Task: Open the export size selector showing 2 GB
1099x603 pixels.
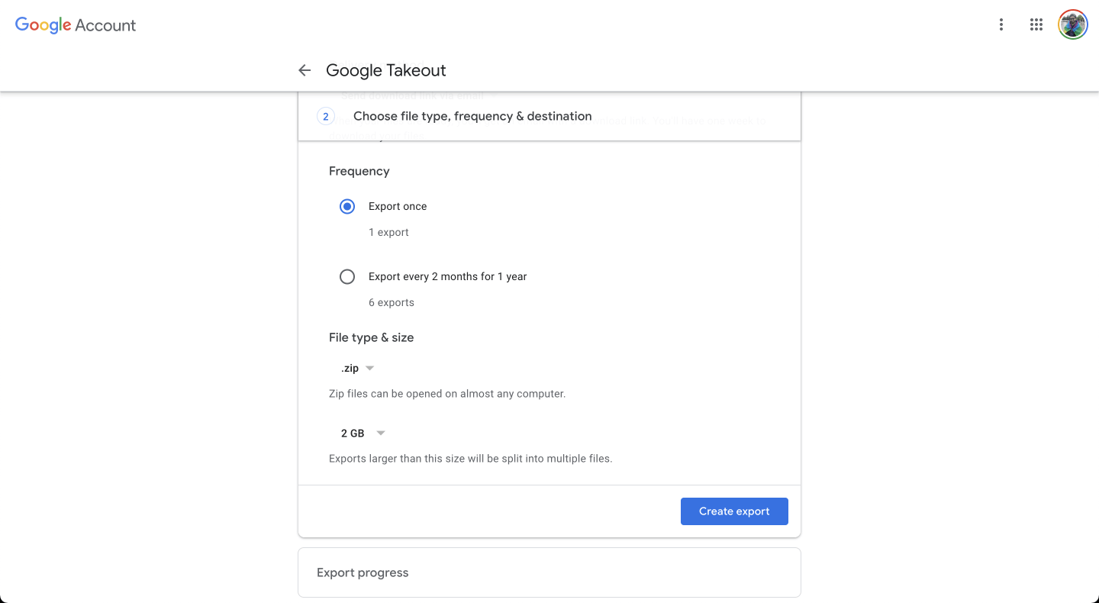Action: (361, 433)
